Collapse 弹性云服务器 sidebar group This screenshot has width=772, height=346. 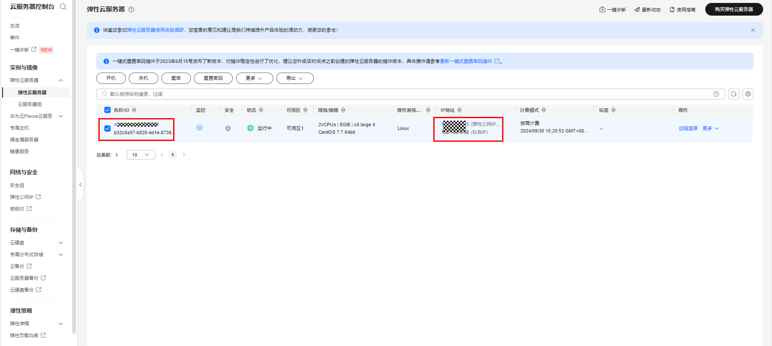point(61,80)
